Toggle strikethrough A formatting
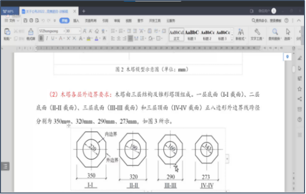Viewport: 306px width, 194px height. click(61, 38)
